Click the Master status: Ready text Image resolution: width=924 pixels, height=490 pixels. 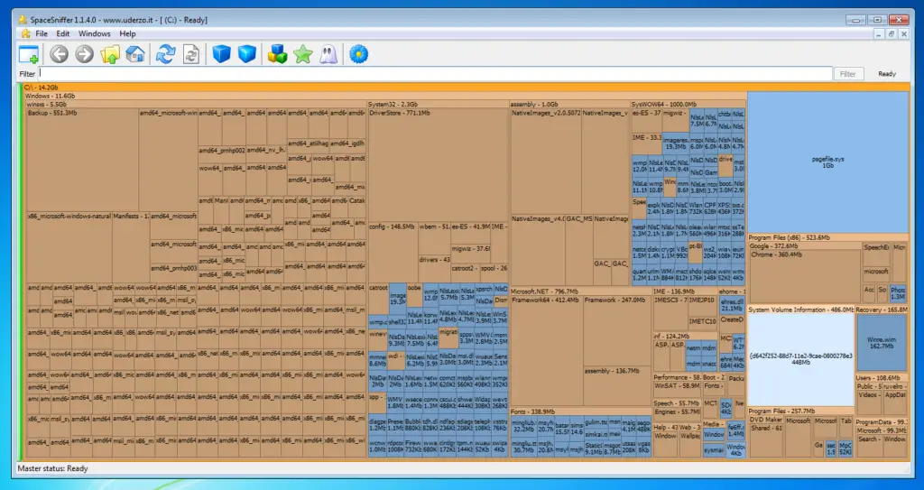[52, 468]
